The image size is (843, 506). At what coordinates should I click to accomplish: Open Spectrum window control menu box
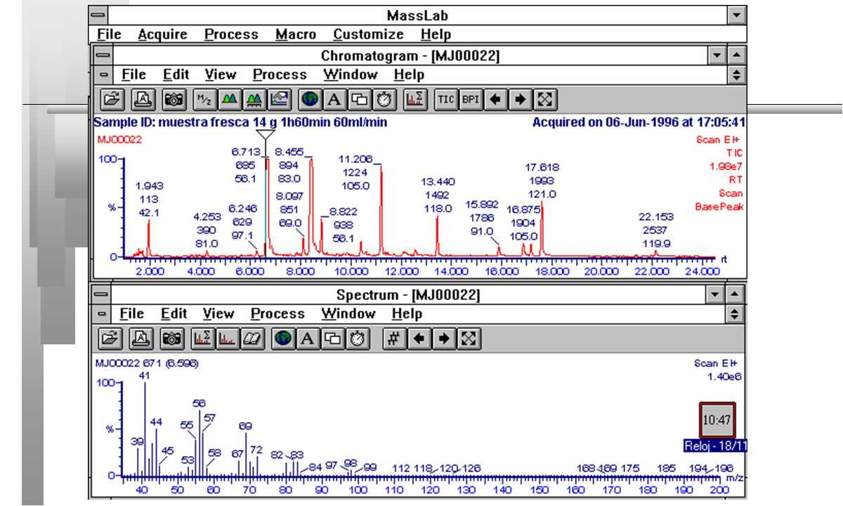point(101,294)
